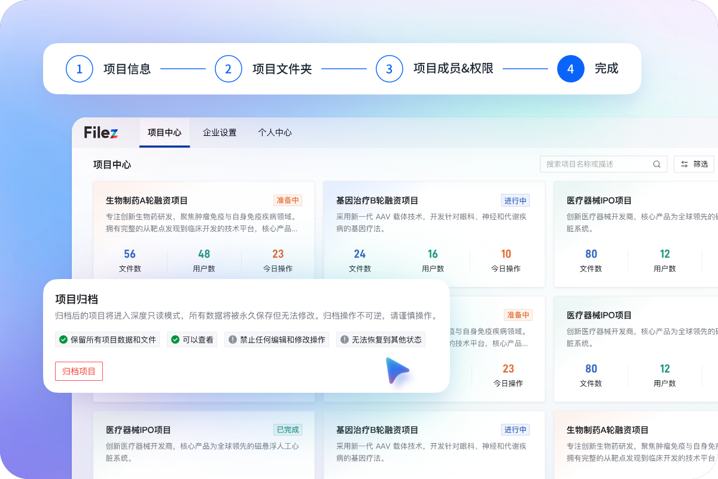Viewport: 718px width, 479px height.
Task: Click step 1 circle icon
Action: (x=80, y=69)
